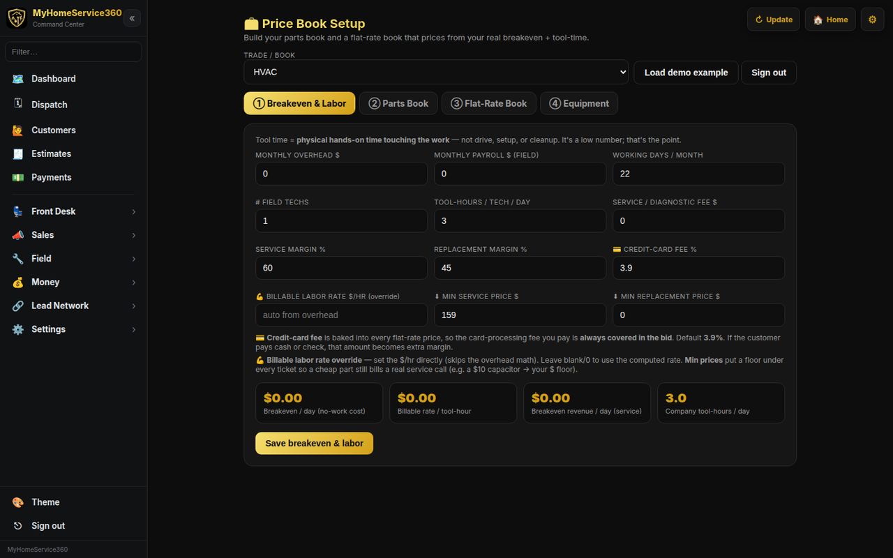Switch to the Parts Book tab

coord(398,103)
